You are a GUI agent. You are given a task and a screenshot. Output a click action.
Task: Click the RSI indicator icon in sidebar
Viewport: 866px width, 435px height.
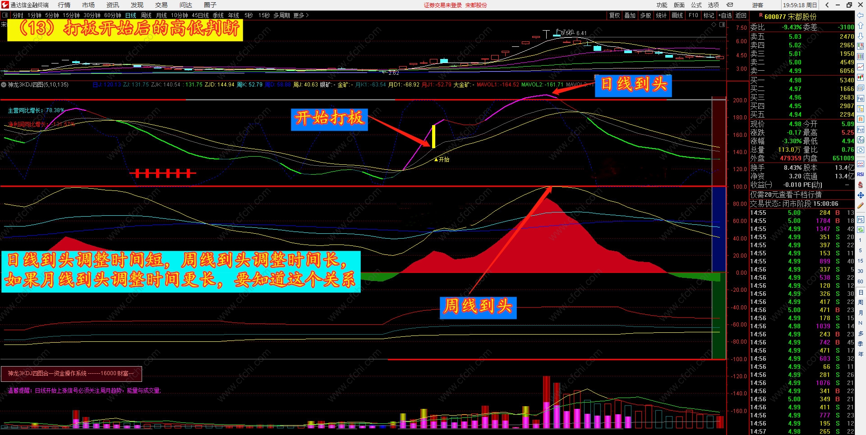[861, 174]
